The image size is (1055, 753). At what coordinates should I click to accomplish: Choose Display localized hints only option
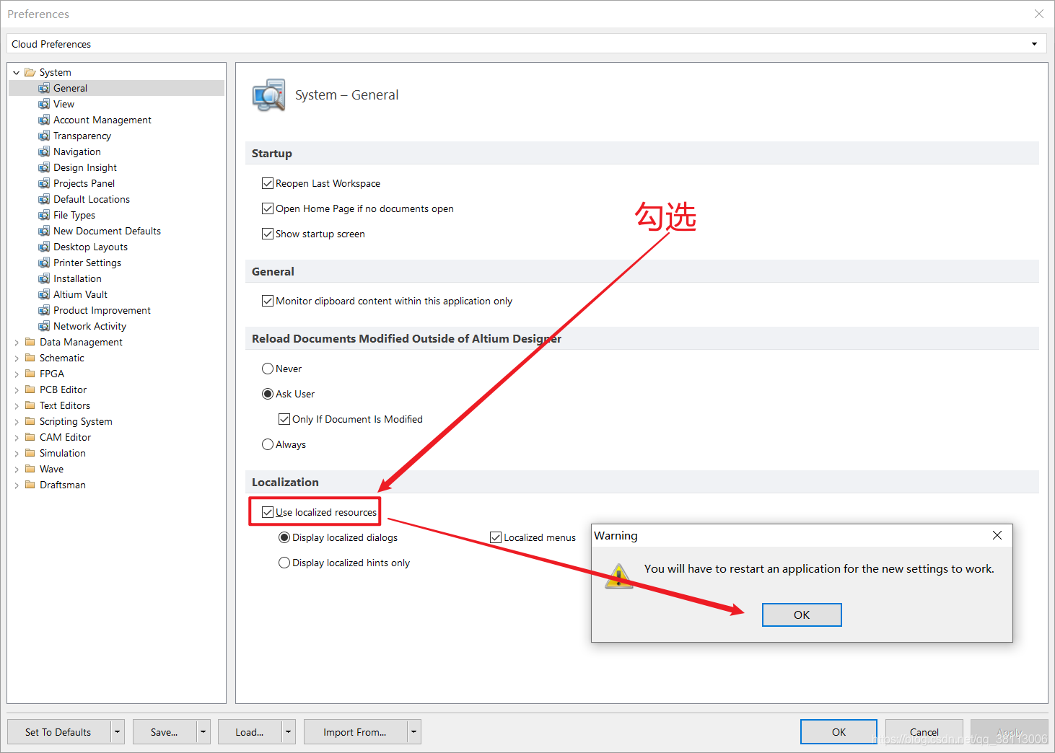point(284,563)
